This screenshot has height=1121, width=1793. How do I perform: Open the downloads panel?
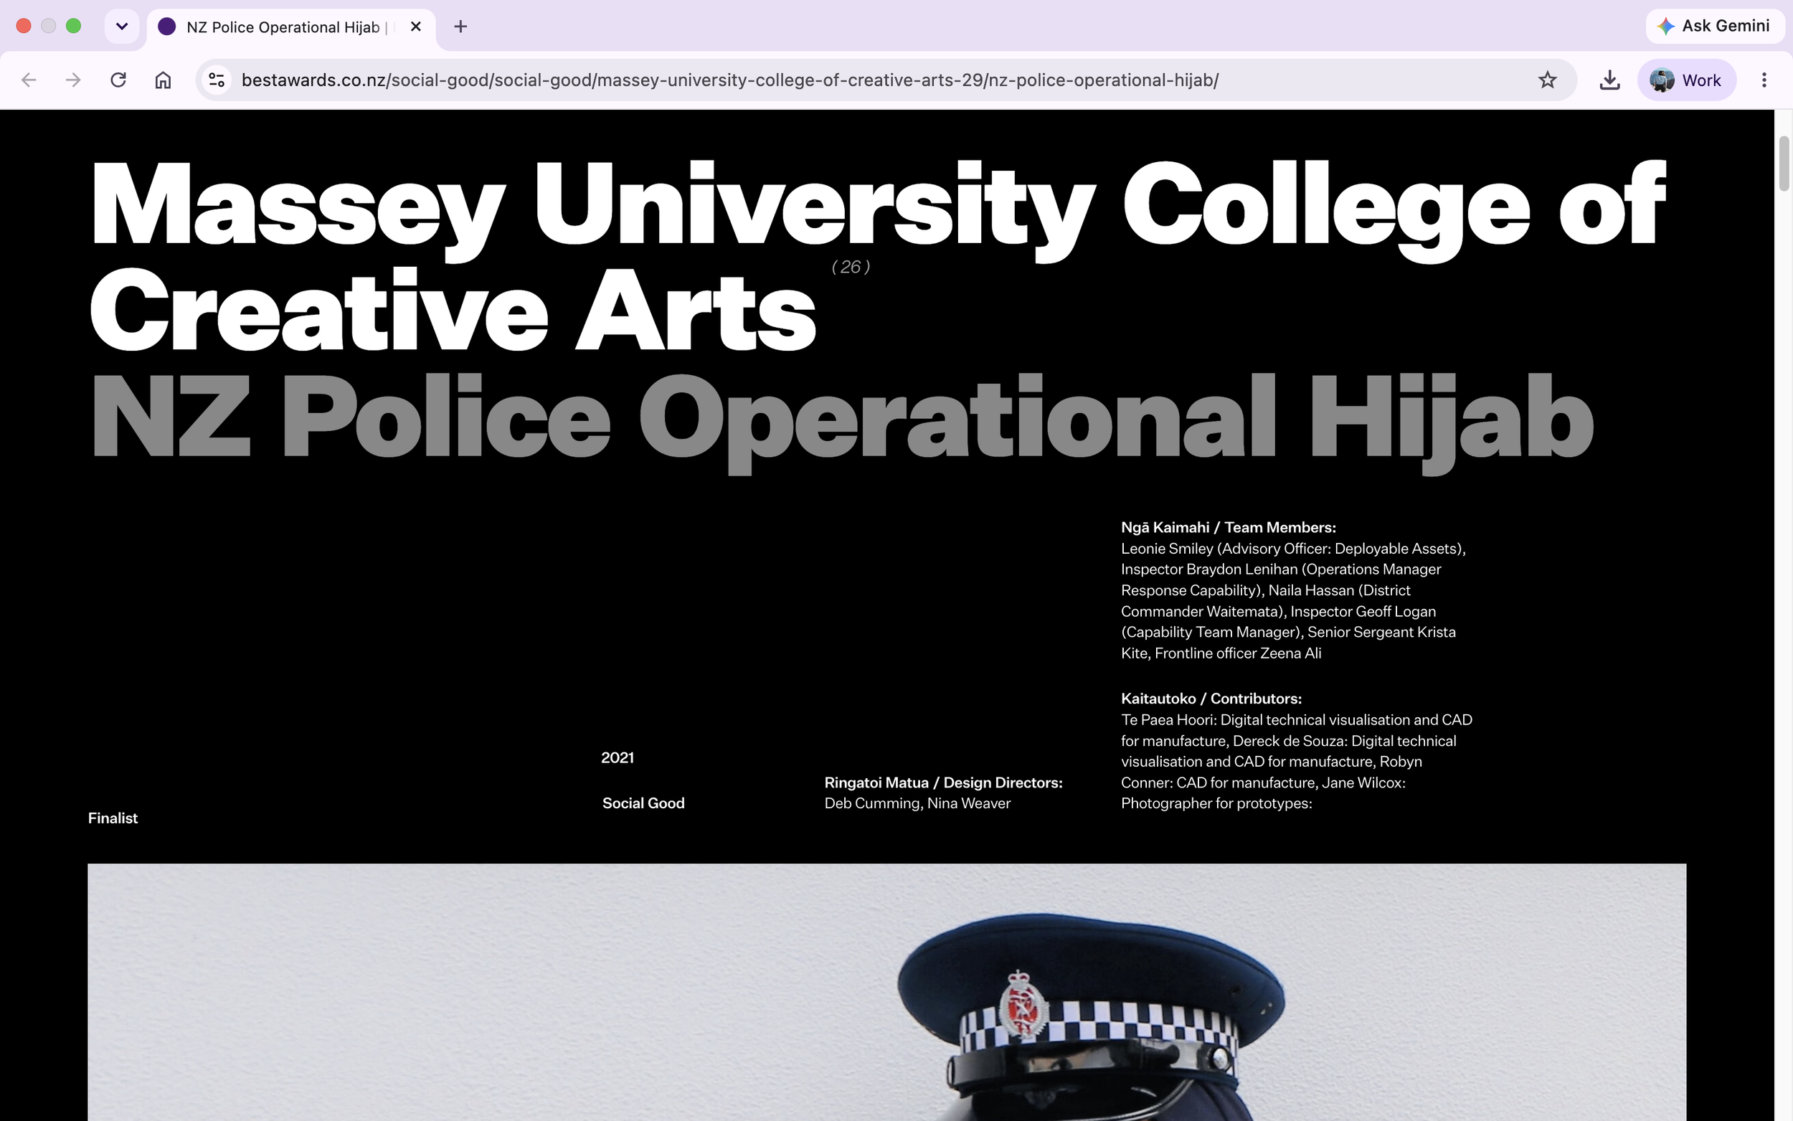(x=1609, y=80)
